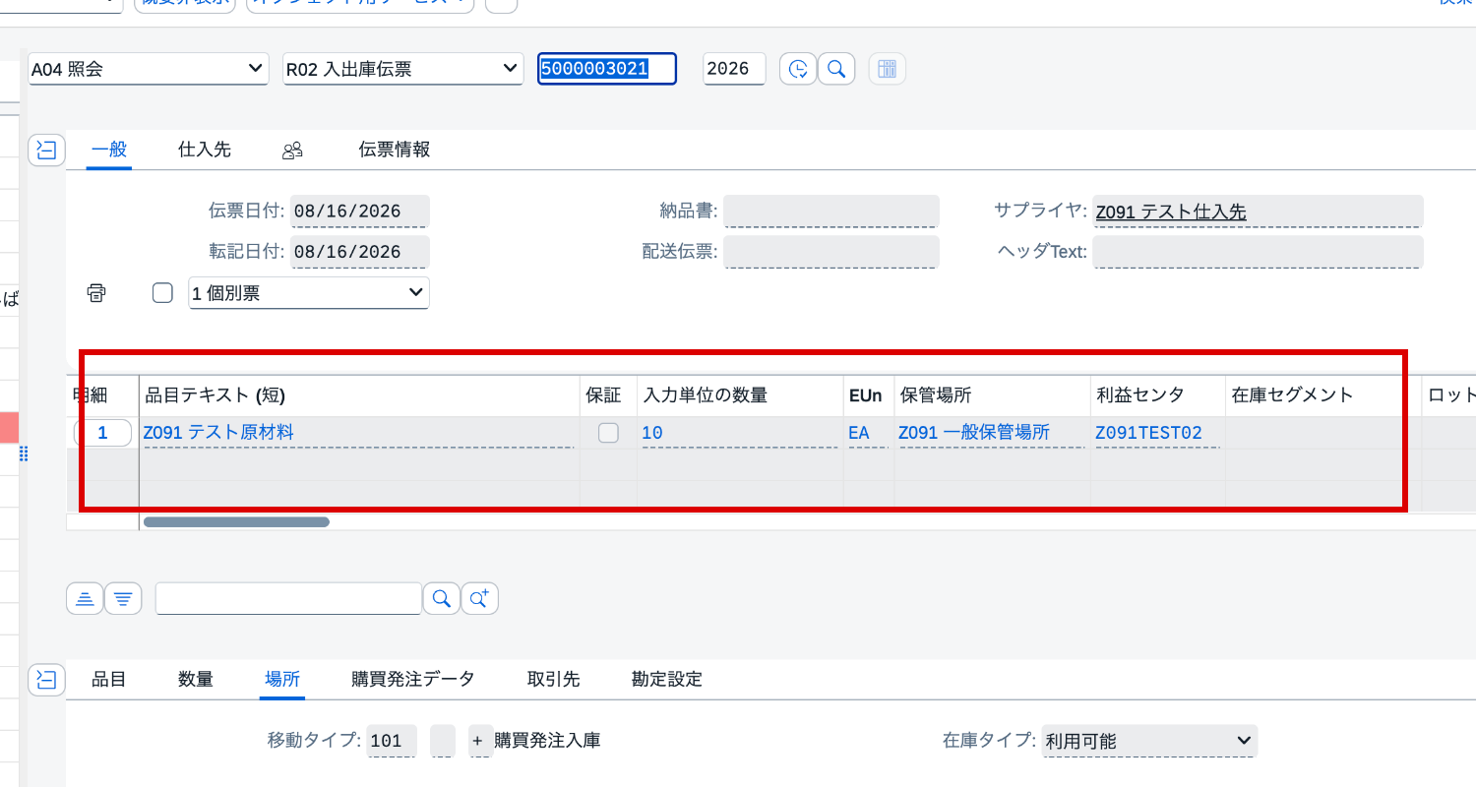The image size is (1476, 787).
Task: Click the item search input field below the table
Action: pyautogui.click(x=288, y=598)
